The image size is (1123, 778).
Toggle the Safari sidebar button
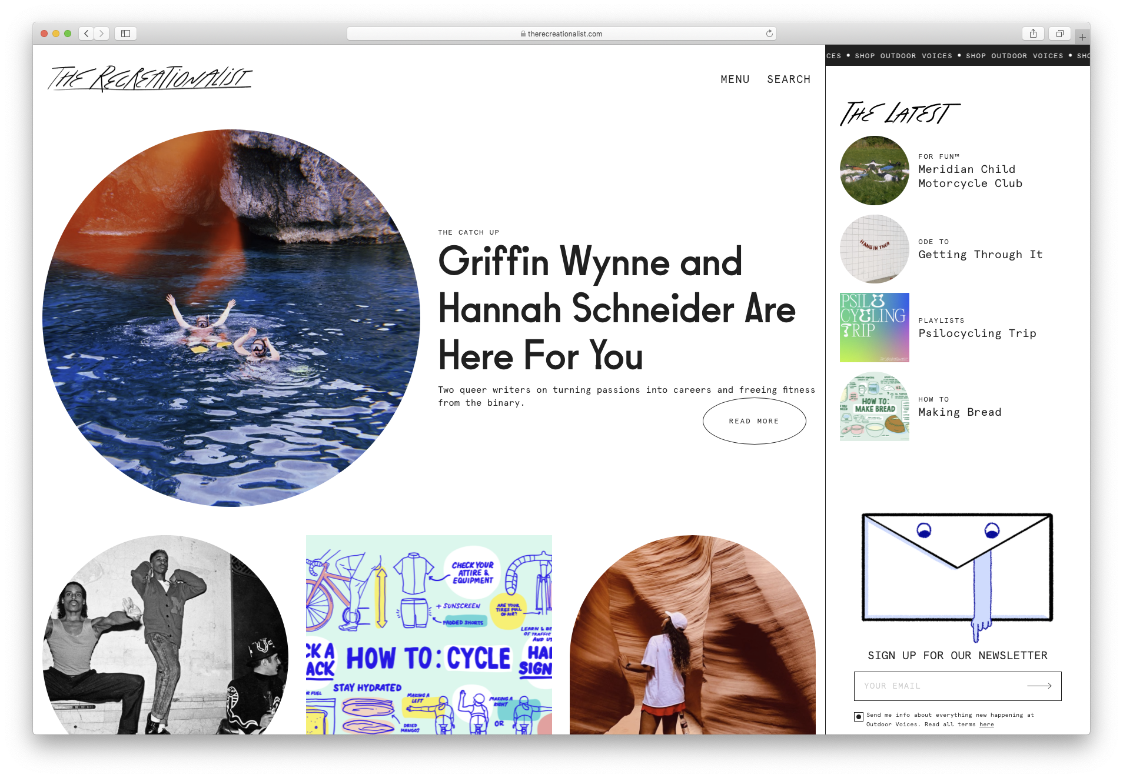[125, 34]
